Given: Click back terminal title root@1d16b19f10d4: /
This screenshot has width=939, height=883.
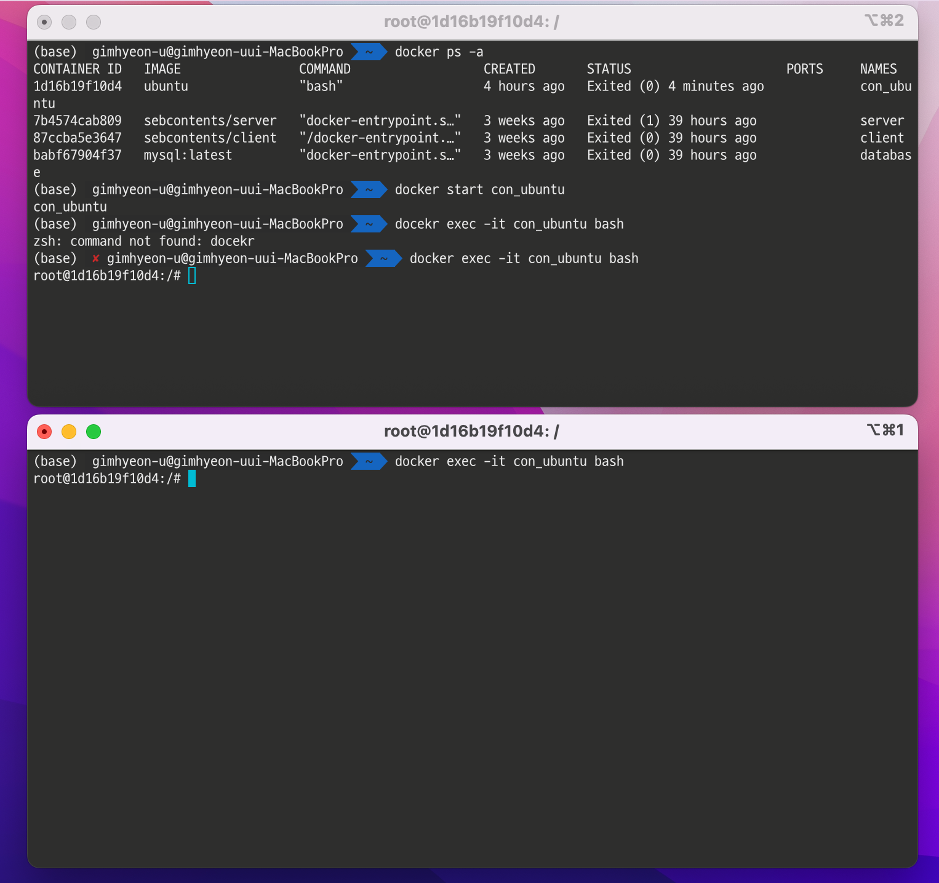Looking at the screenshot, I should point(471,22).
